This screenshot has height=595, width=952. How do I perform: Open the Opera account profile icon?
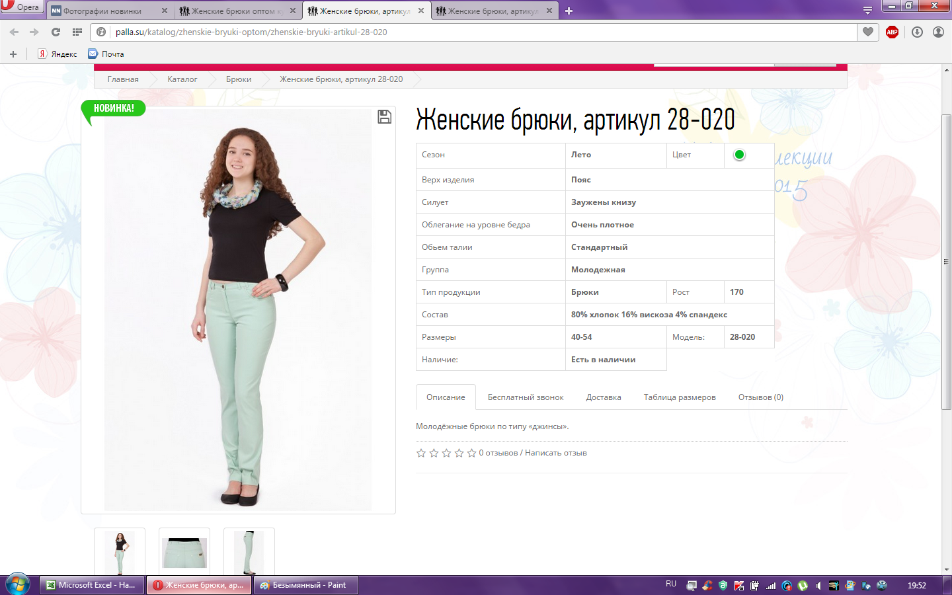coord(938,32)
